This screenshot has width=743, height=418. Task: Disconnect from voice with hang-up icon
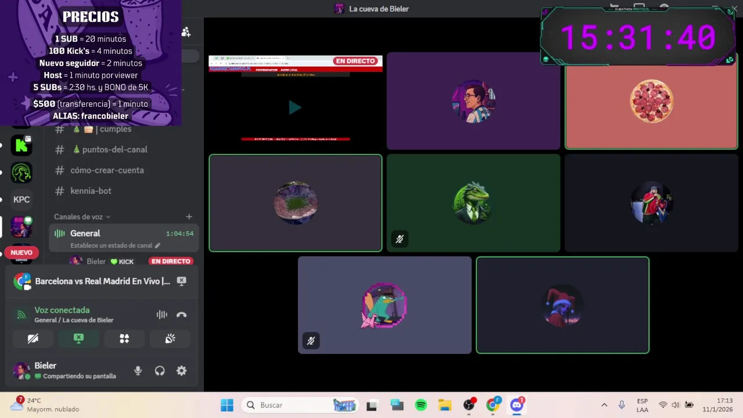182,315
